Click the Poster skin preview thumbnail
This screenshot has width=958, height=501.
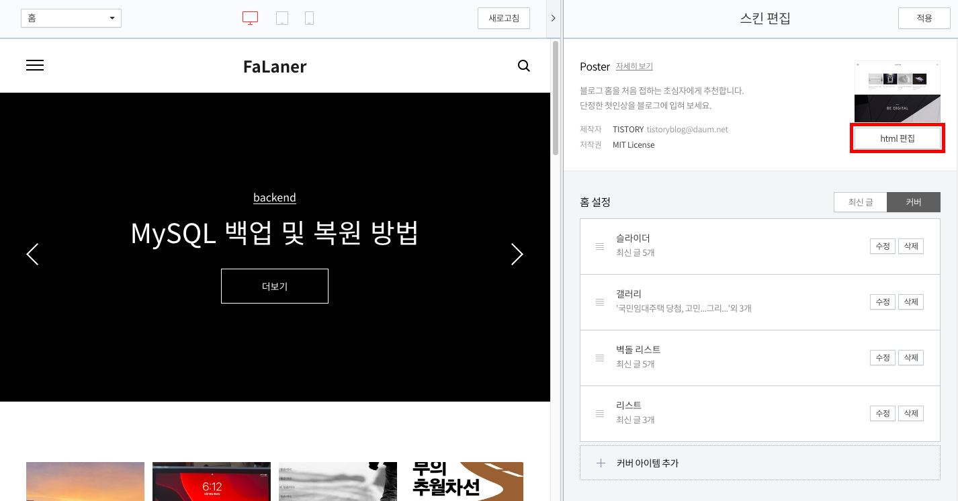[897, 91]
